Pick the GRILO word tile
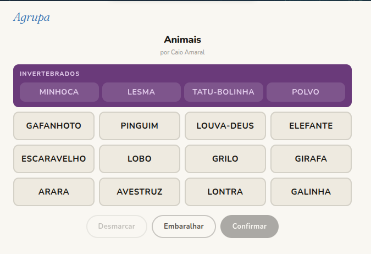This screenshot has width=371, height=254. click(x=225, y=159)
